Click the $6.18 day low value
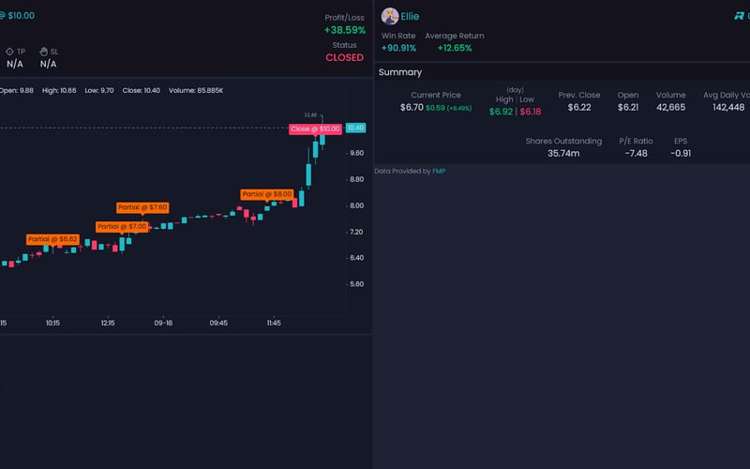The height and width of the screenshot is (469, 750). (x=531, y=112)
